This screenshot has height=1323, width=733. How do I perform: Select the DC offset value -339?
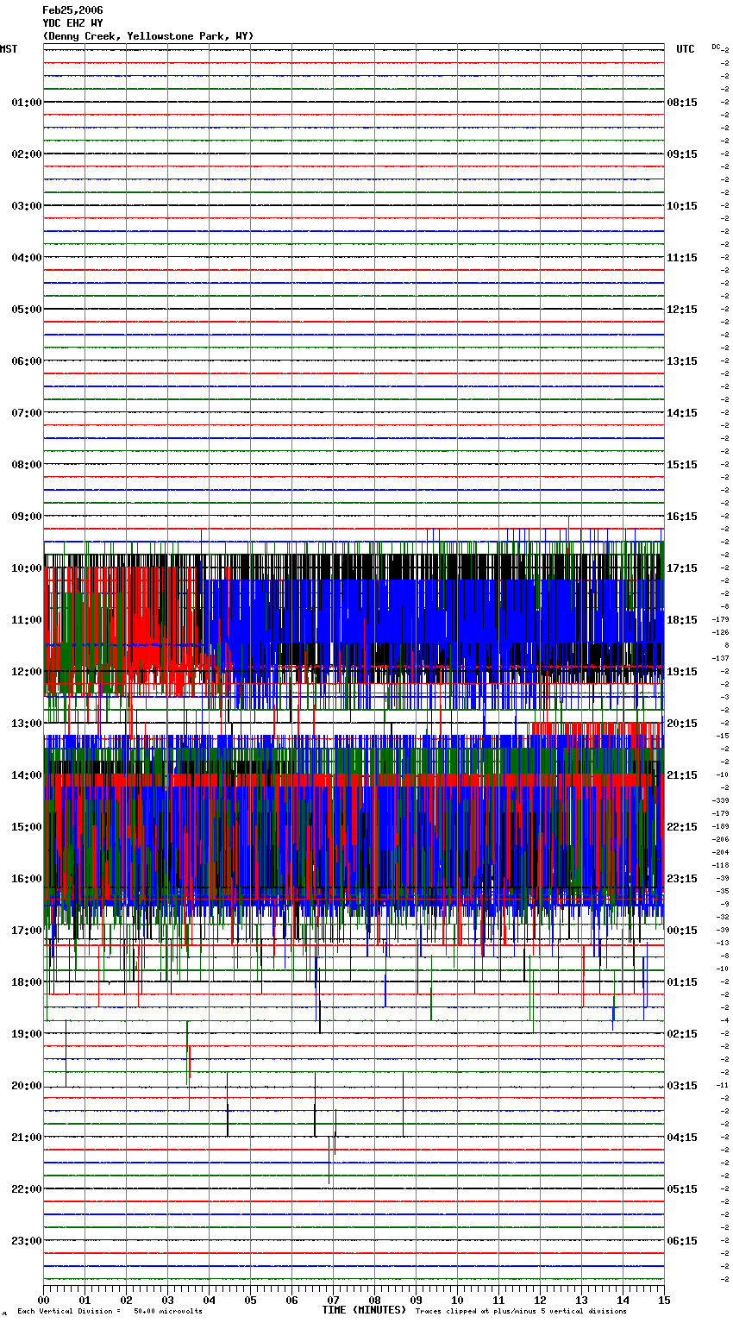click(x=721, y=801)
